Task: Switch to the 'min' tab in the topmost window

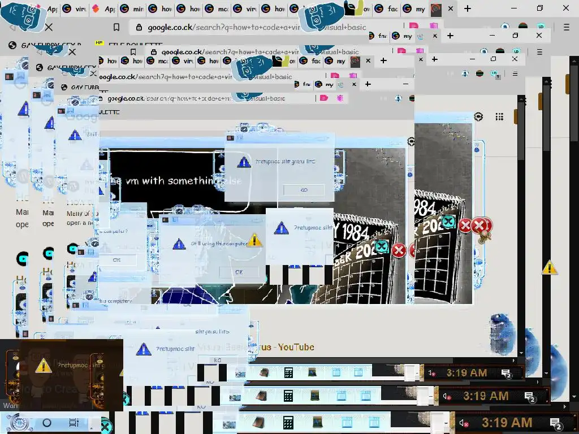Action: pyautogui.click(x=133, y=8)
